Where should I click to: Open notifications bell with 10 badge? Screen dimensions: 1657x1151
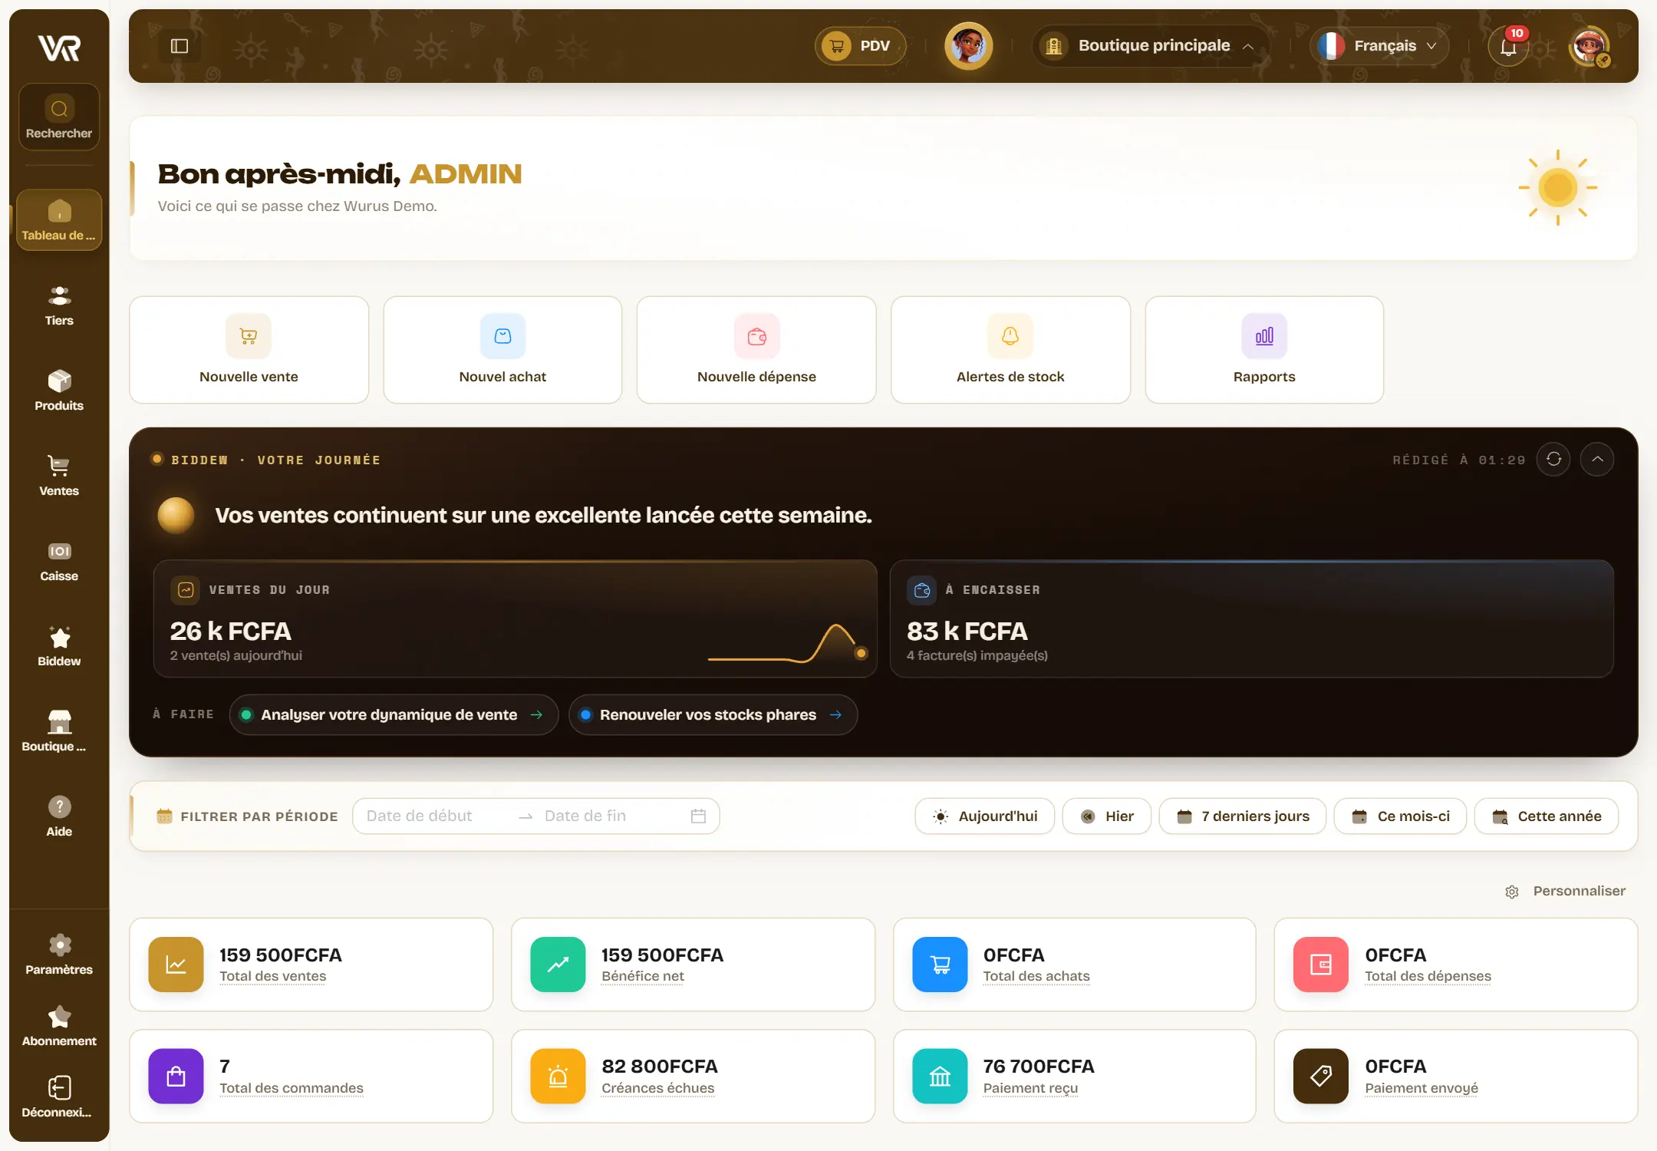pos(1508,46)
